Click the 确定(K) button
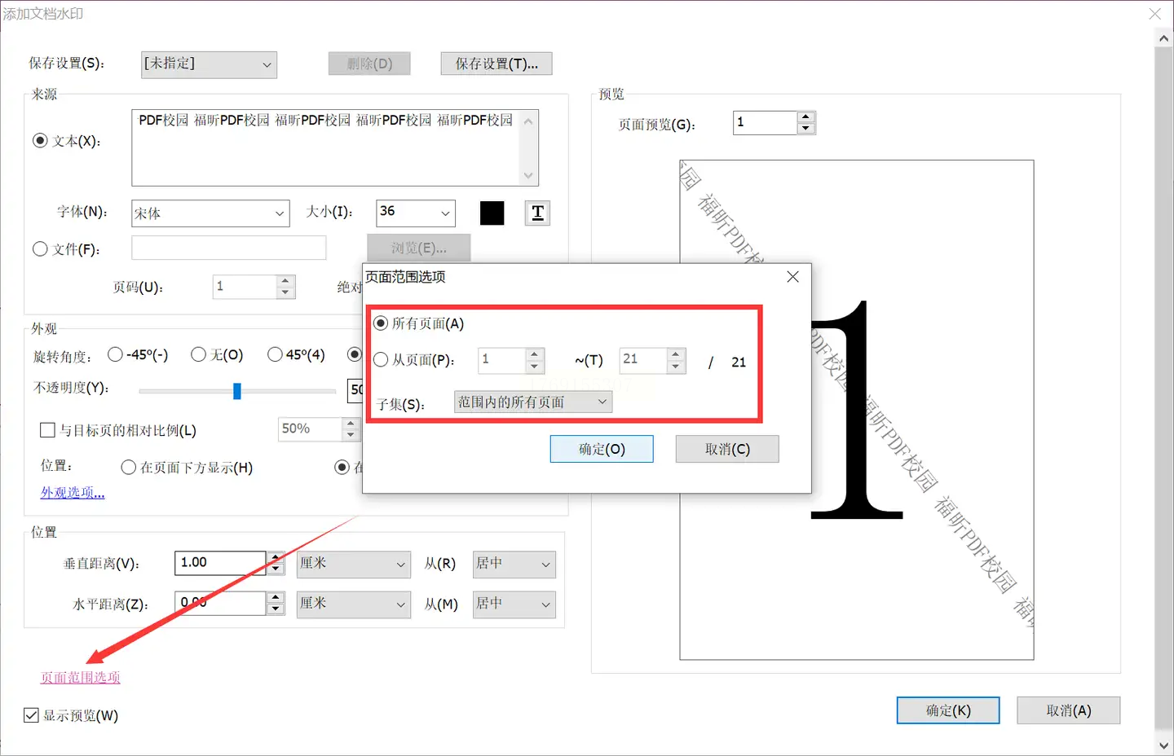Screen dimensions: 1174x756 (x=948, y=710)
